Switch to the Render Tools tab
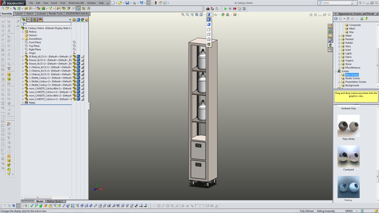 56,14
